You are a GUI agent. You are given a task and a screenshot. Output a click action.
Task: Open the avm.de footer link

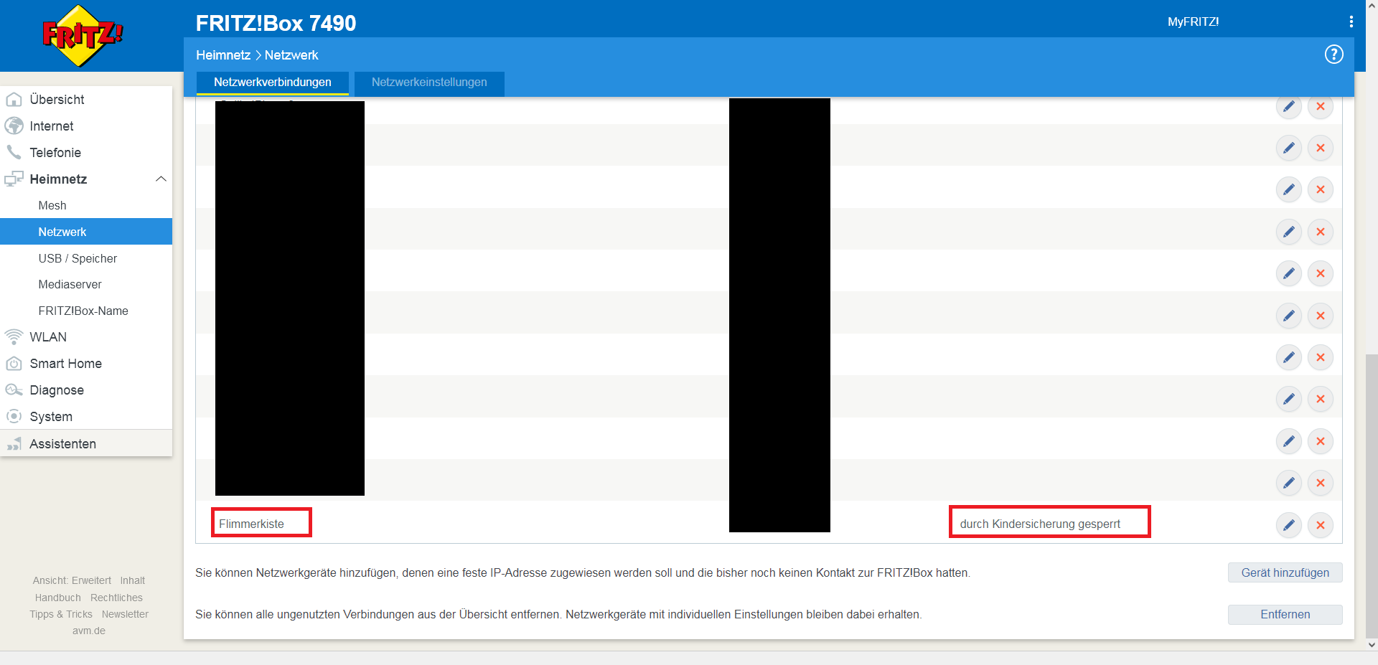[x=89, y=631]
